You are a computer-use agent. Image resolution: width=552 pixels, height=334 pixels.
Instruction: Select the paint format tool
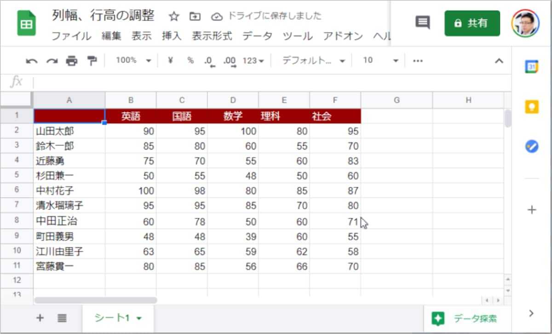click(x=92, y=61)
